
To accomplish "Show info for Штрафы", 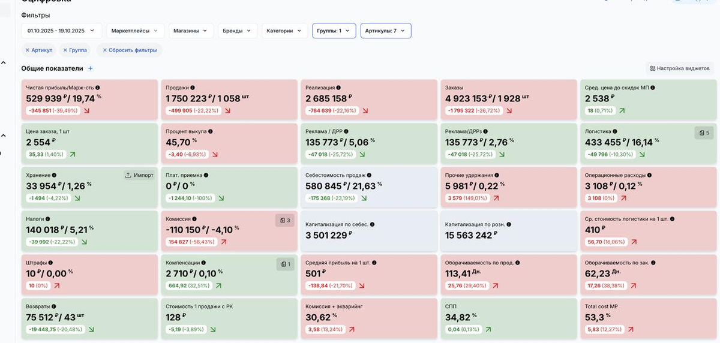I will pyautogui.click(x=51, y=263).
